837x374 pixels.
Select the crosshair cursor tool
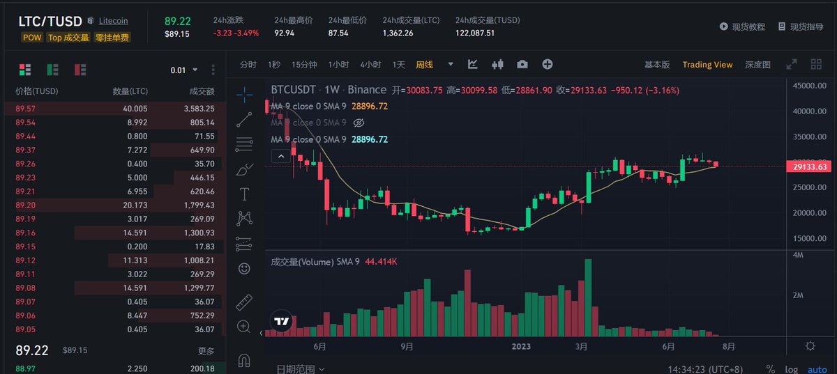(244, 93)
